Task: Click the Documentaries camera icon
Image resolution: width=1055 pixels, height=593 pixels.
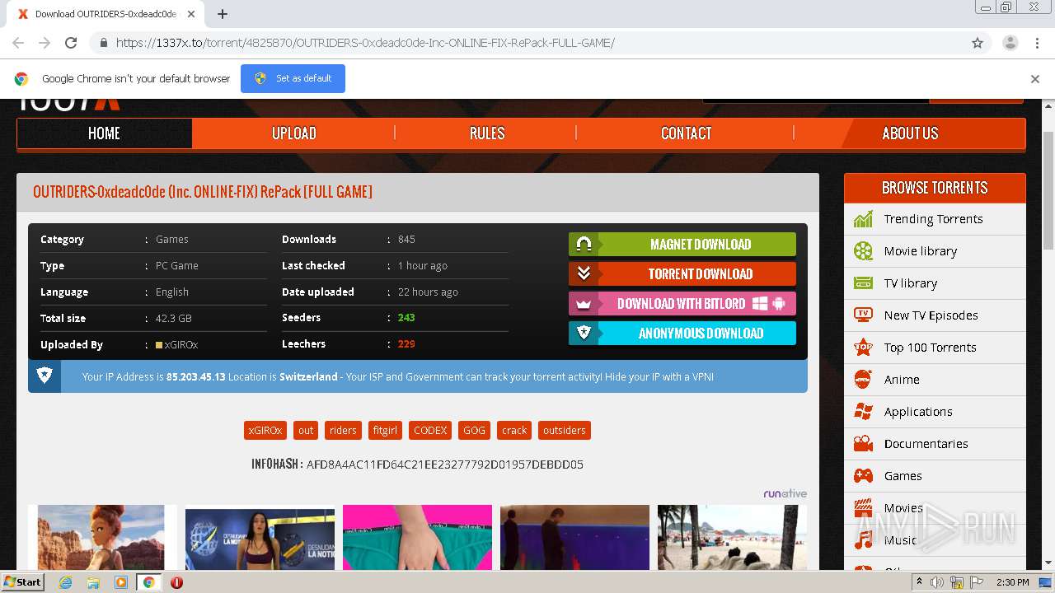Action: (863, 443)
